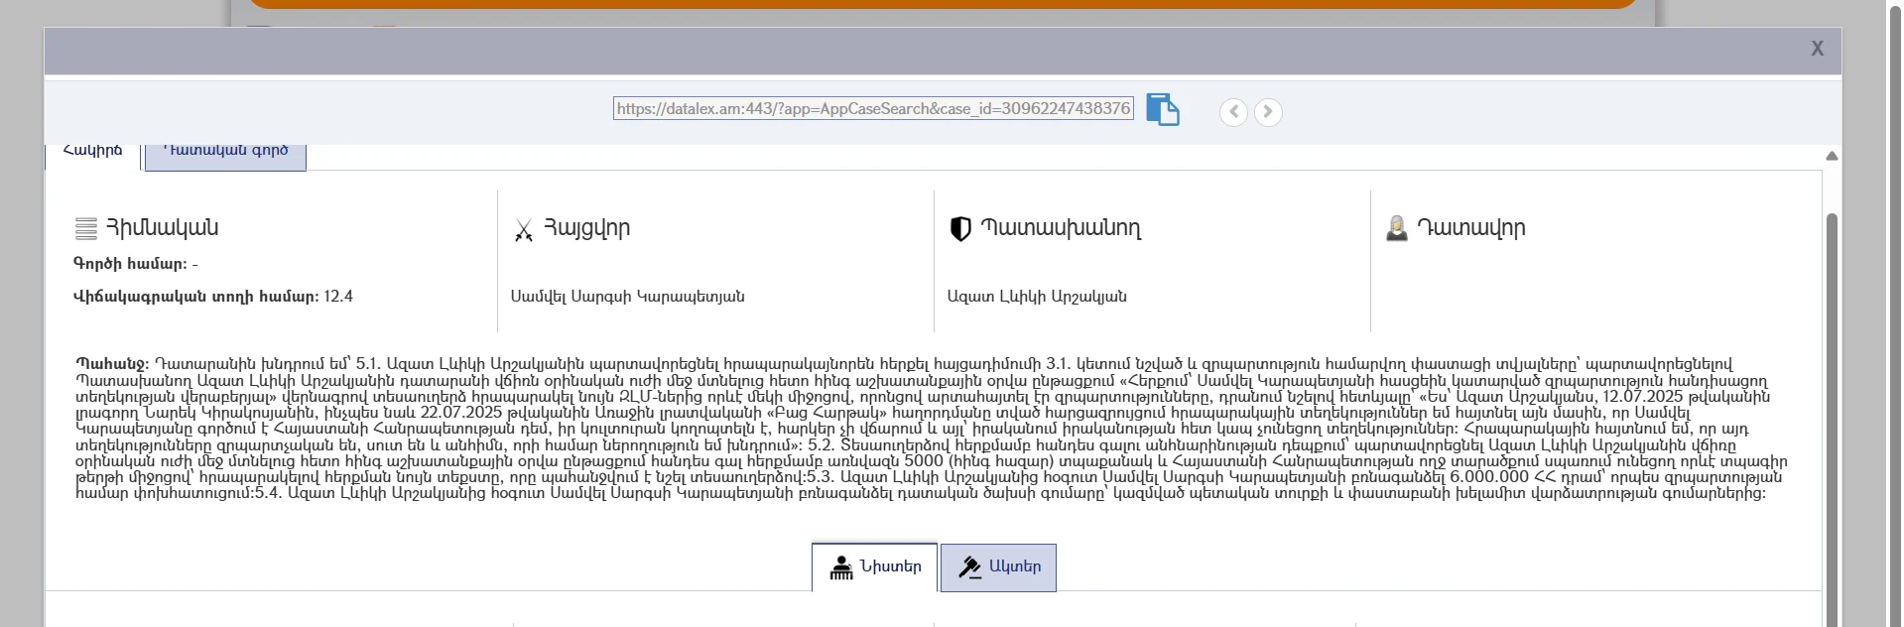The image size is (1904, 627).
Task: Click the crossed swords icon beside Հայցվոր
Action: coord(524,230)
